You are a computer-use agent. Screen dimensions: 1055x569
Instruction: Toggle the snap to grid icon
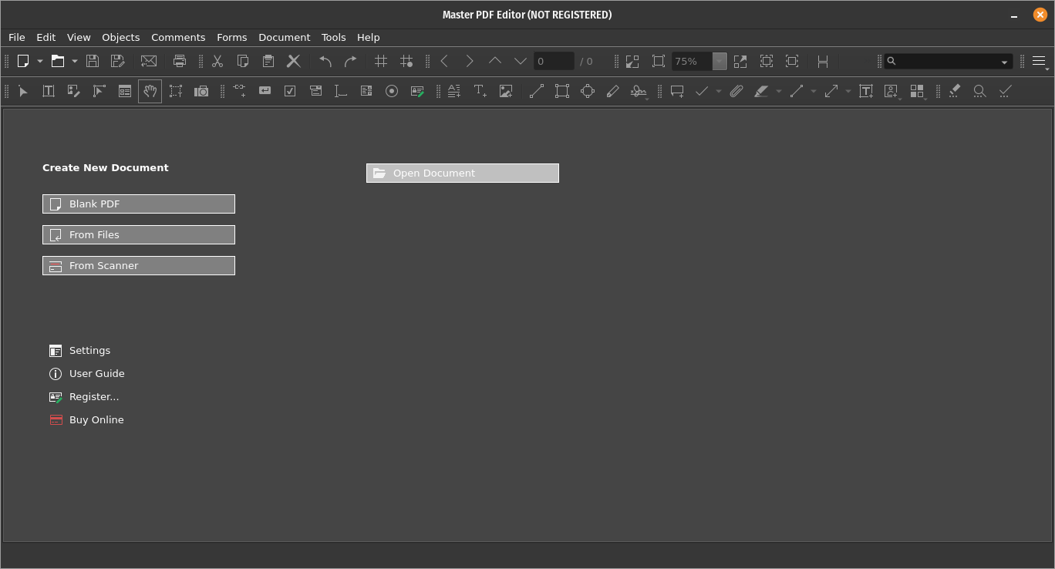tap(406, 61)
